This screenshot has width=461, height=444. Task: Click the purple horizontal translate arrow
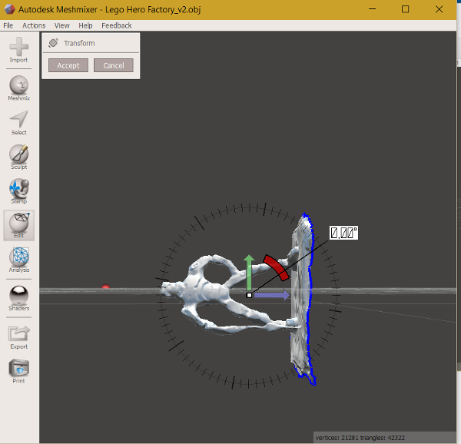[272, 295]
